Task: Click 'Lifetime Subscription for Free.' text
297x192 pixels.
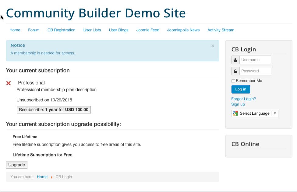Action: 43,155
